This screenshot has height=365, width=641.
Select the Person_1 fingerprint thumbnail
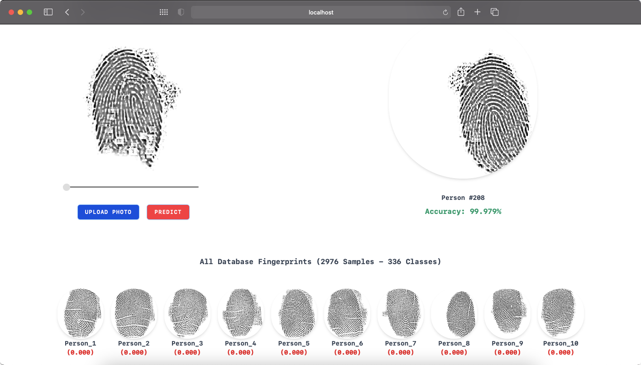81,313
